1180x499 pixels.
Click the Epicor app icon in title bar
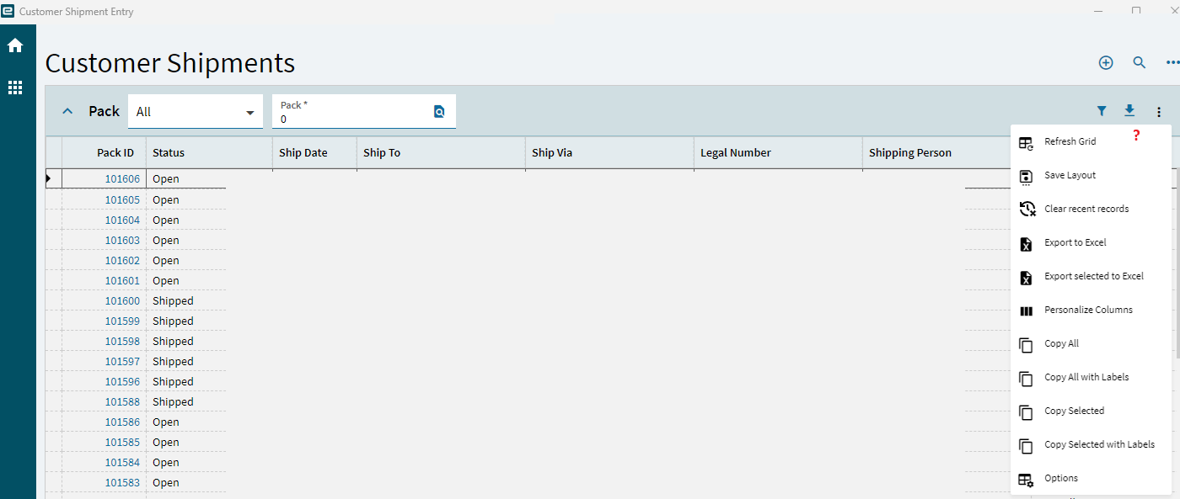coord(8,11)
